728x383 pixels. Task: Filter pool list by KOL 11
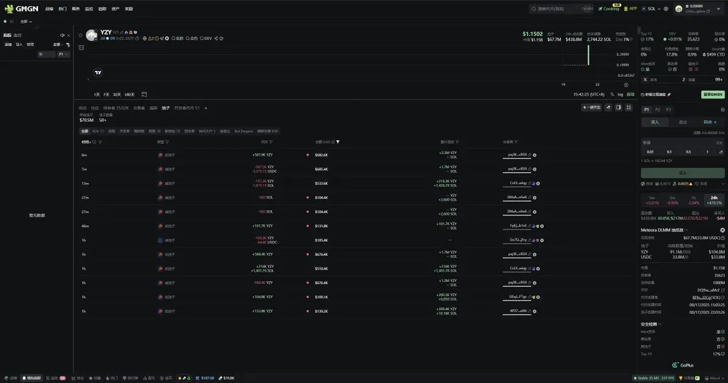[98, 131]
